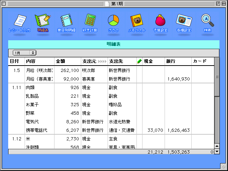Open 予算設定 purse icon
The height and width of the screenshot is (171, 228).
(x=160, y=20)
